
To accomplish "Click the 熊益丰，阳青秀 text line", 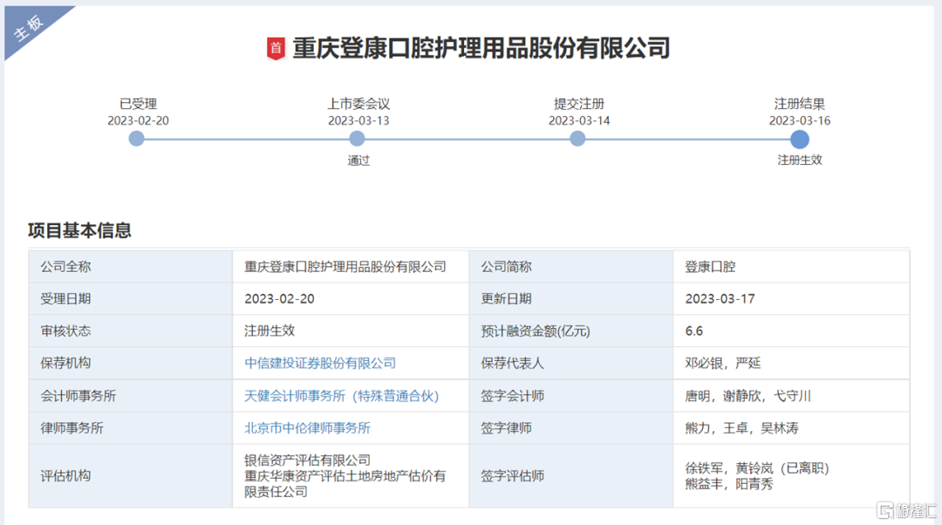I will coord(728,483).
